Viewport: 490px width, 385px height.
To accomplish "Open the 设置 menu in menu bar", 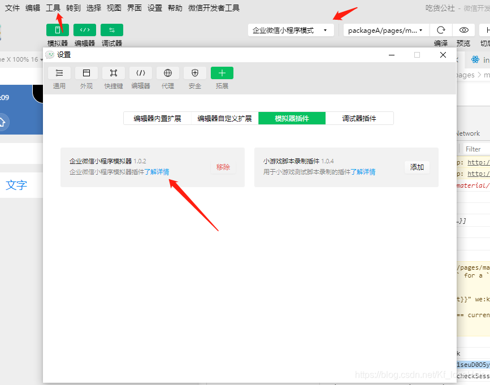I will pos(155,8).
